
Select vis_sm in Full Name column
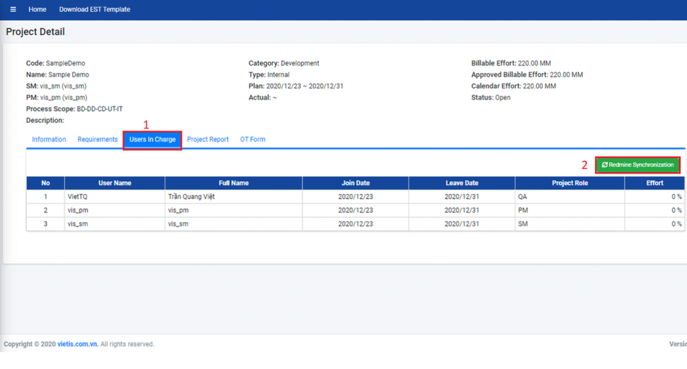[233, 224]
